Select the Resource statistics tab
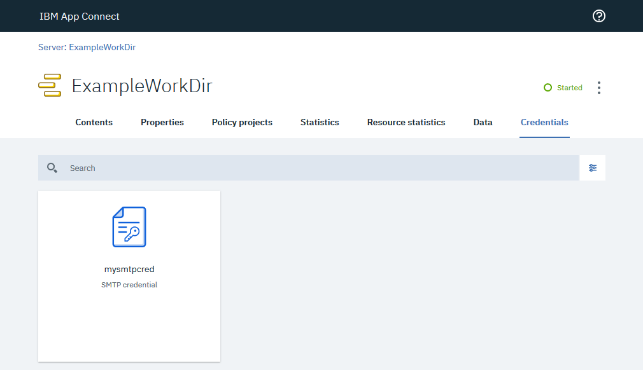Viewport: 643px width, 370px height. 406,122
